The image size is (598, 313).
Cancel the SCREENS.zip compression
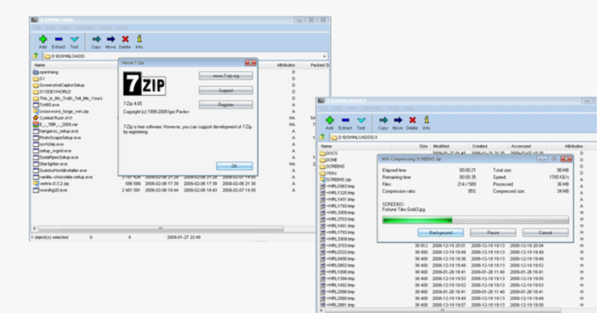545,232
